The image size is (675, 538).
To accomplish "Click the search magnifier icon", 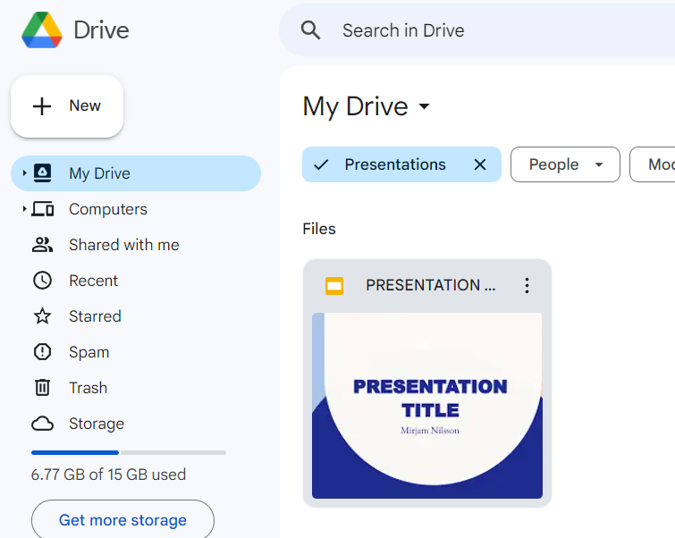I will coord(310,30).
